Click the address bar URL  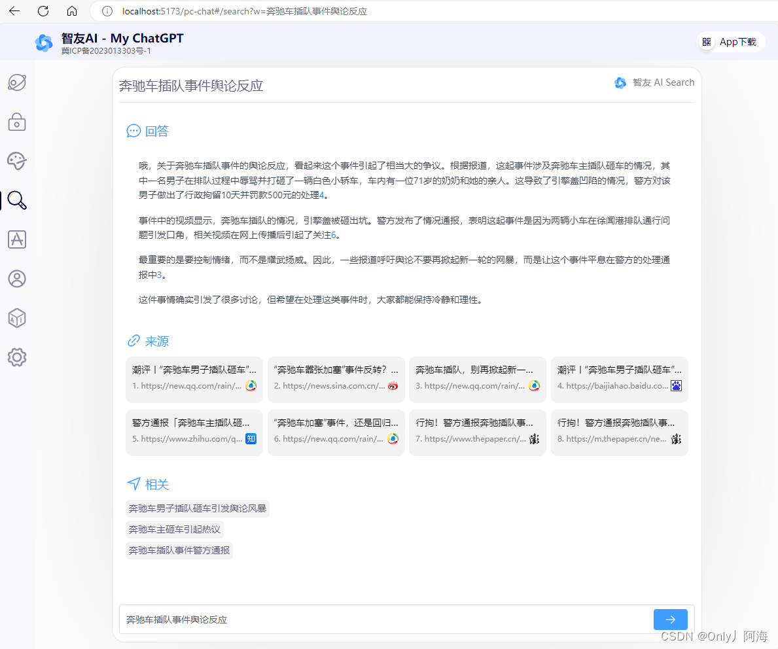click(x=245, y=11)
